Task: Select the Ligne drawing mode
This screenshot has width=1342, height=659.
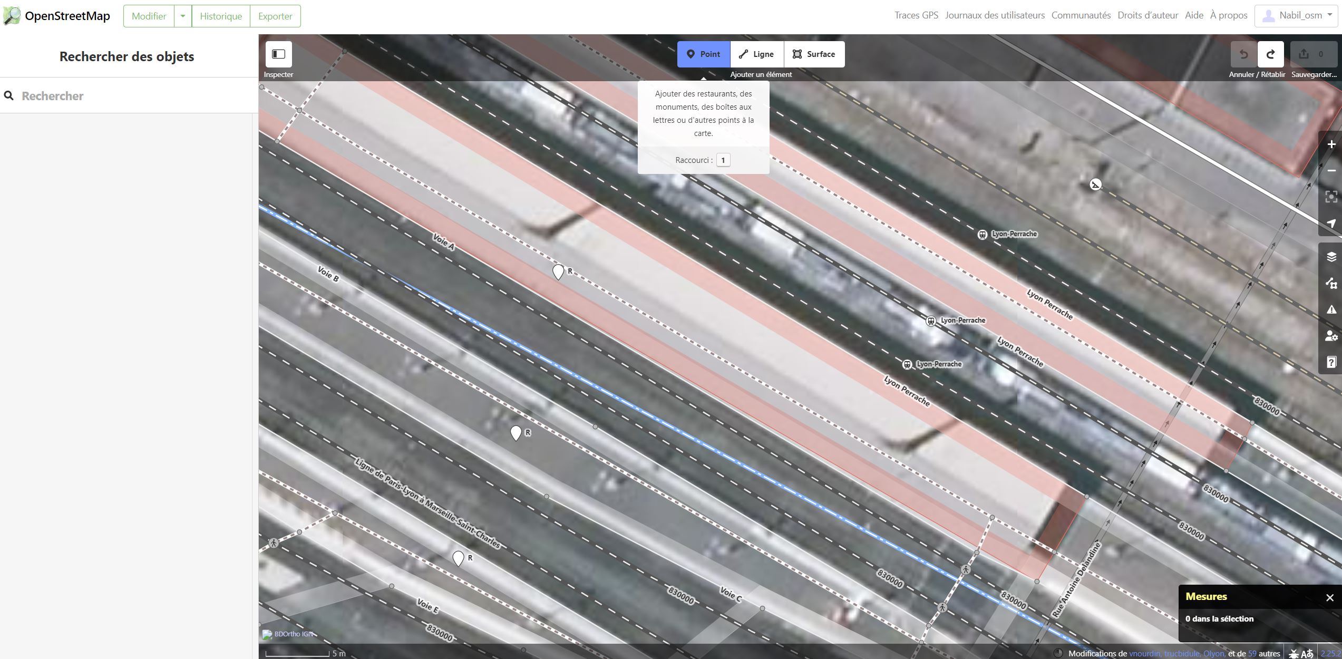Action: [757, 54]
